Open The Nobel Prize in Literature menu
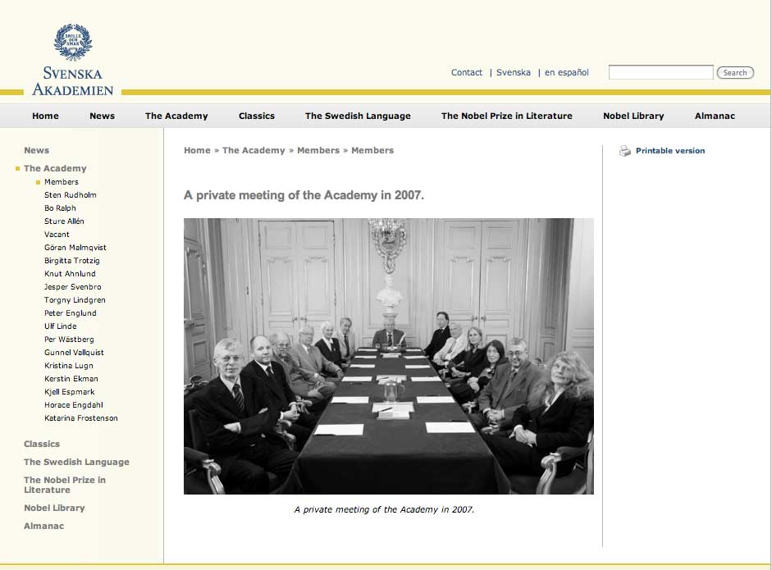772x570 pixels. click(506, 116)
